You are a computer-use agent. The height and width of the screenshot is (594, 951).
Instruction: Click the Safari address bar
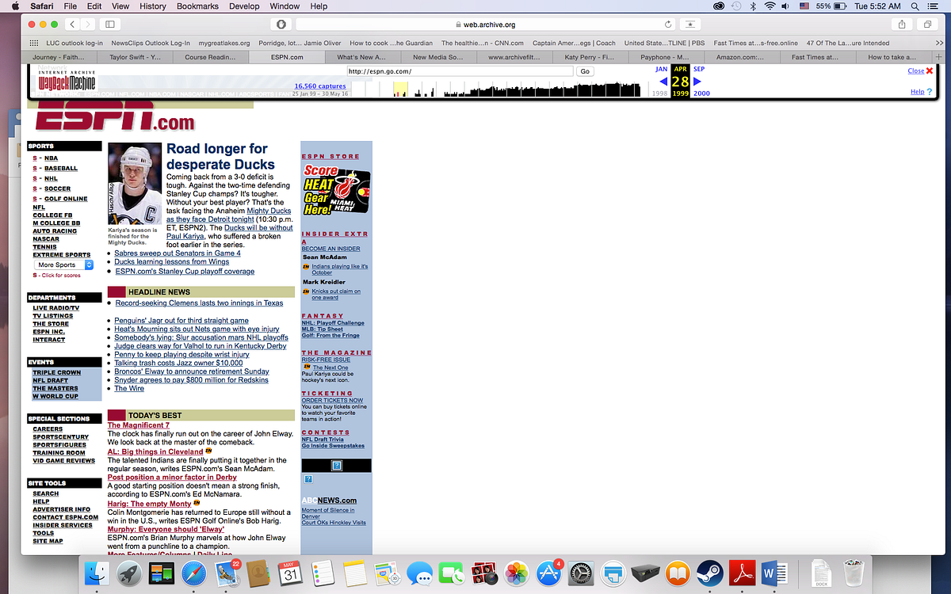click(484, 25)
